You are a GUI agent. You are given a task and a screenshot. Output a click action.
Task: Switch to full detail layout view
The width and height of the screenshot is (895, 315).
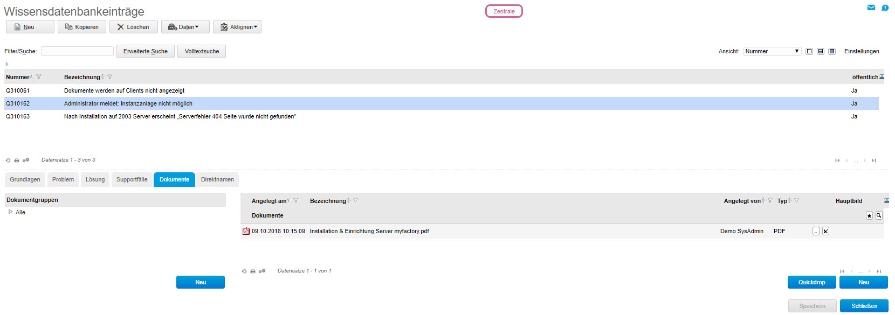pyautogui.click(x=832, y=51)
